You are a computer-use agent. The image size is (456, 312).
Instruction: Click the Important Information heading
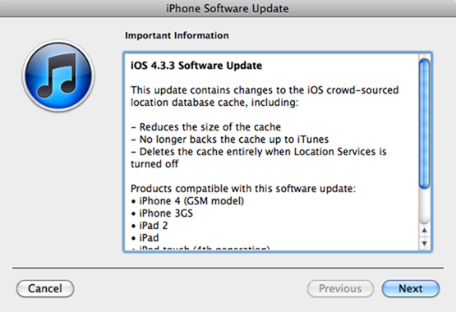click(x=177, y=35)
